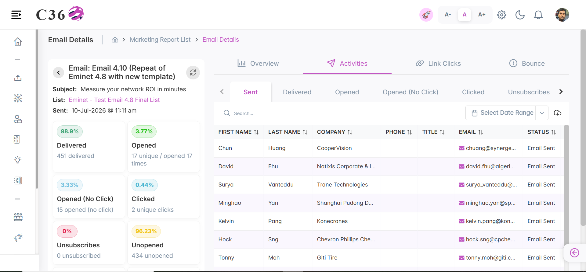The height and width of the screenshot is (272, 586).
Task: Open settings gear in top bar
Action: tap(501, 15)
